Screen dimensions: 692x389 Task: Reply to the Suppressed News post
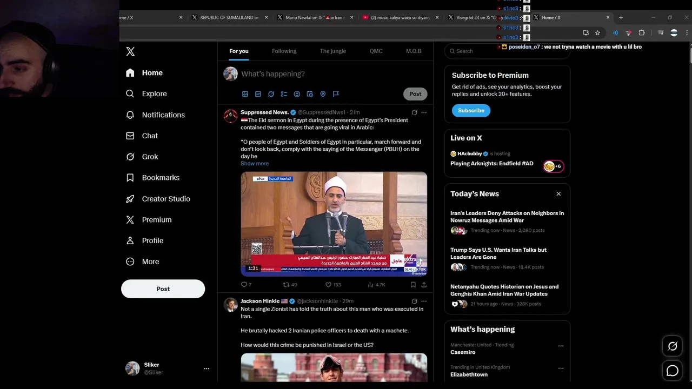pos(246,285)
